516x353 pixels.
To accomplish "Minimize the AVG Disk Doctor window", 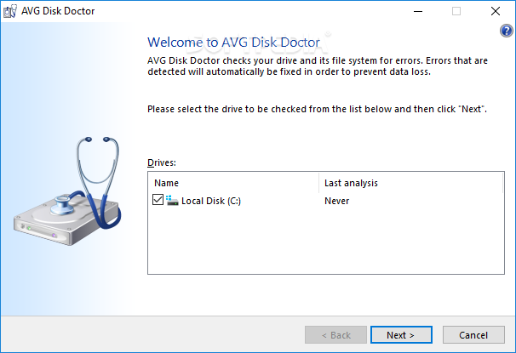I will point(417,11).
